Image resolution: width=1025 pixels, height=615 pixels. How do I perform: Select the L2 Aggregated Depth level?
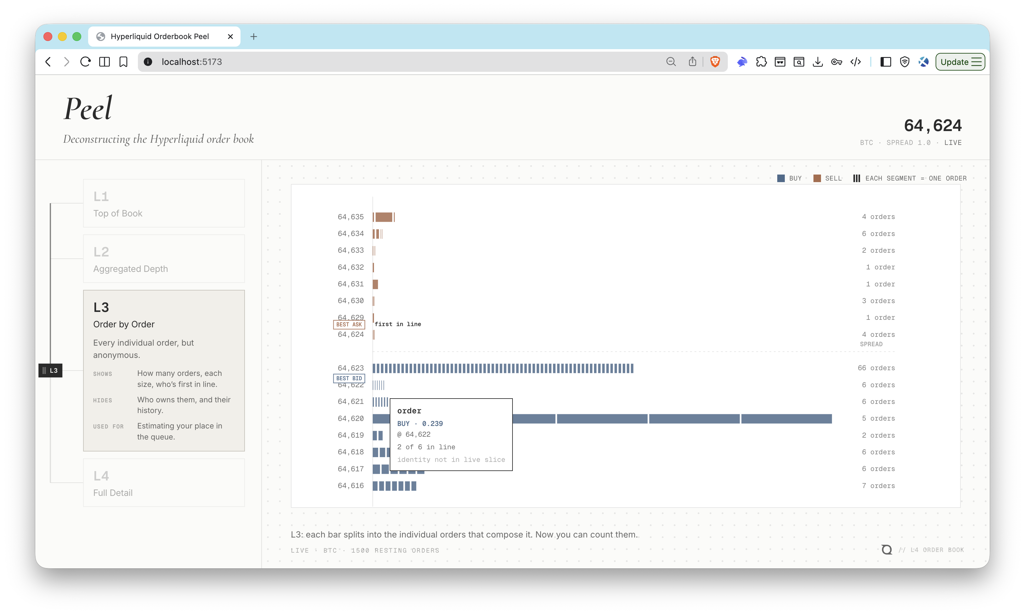(x=164, y=259)
